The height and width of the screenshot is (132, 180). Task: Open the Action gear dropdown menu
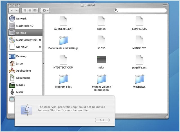(45, 10)
